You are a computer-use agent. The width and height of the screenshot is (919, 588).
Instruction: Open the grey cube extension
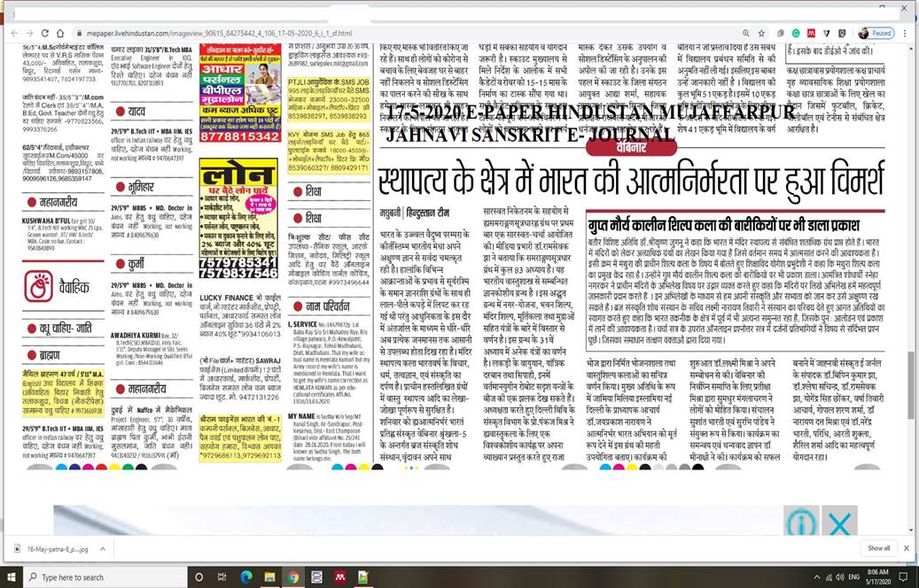click(782, 34)
